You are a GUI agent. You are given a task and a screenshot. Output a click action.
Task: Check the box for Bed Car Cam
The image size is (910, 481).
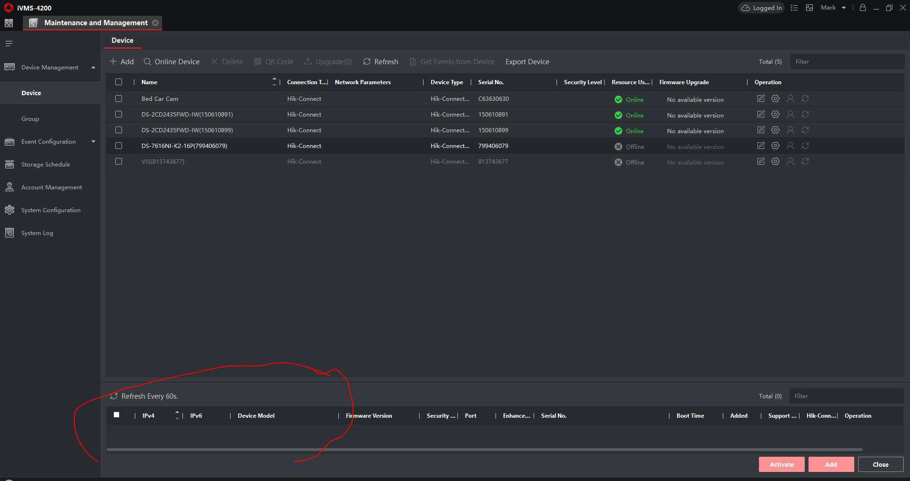point(119,98)
